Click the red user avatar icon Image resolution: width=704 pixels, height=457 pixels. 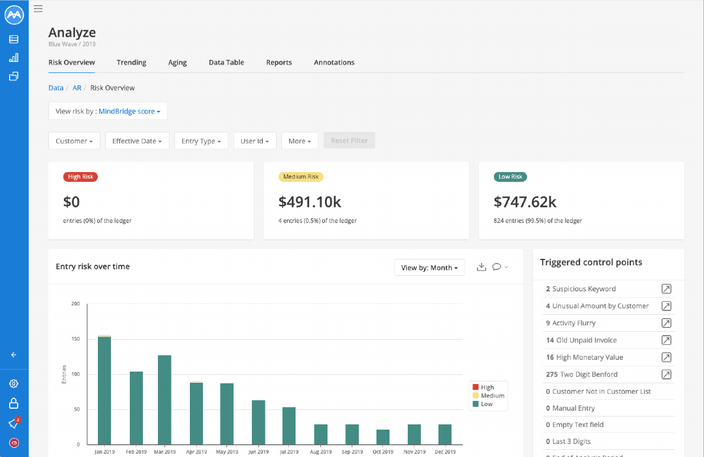point(14,443)
